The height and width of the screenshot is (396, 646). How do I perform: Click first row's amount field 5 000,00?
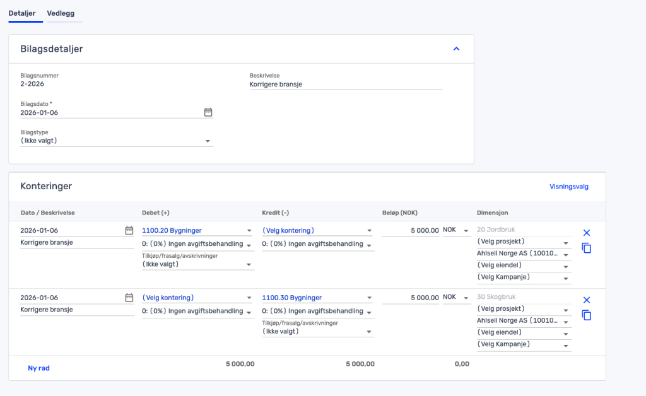click(x=410, y=231)
